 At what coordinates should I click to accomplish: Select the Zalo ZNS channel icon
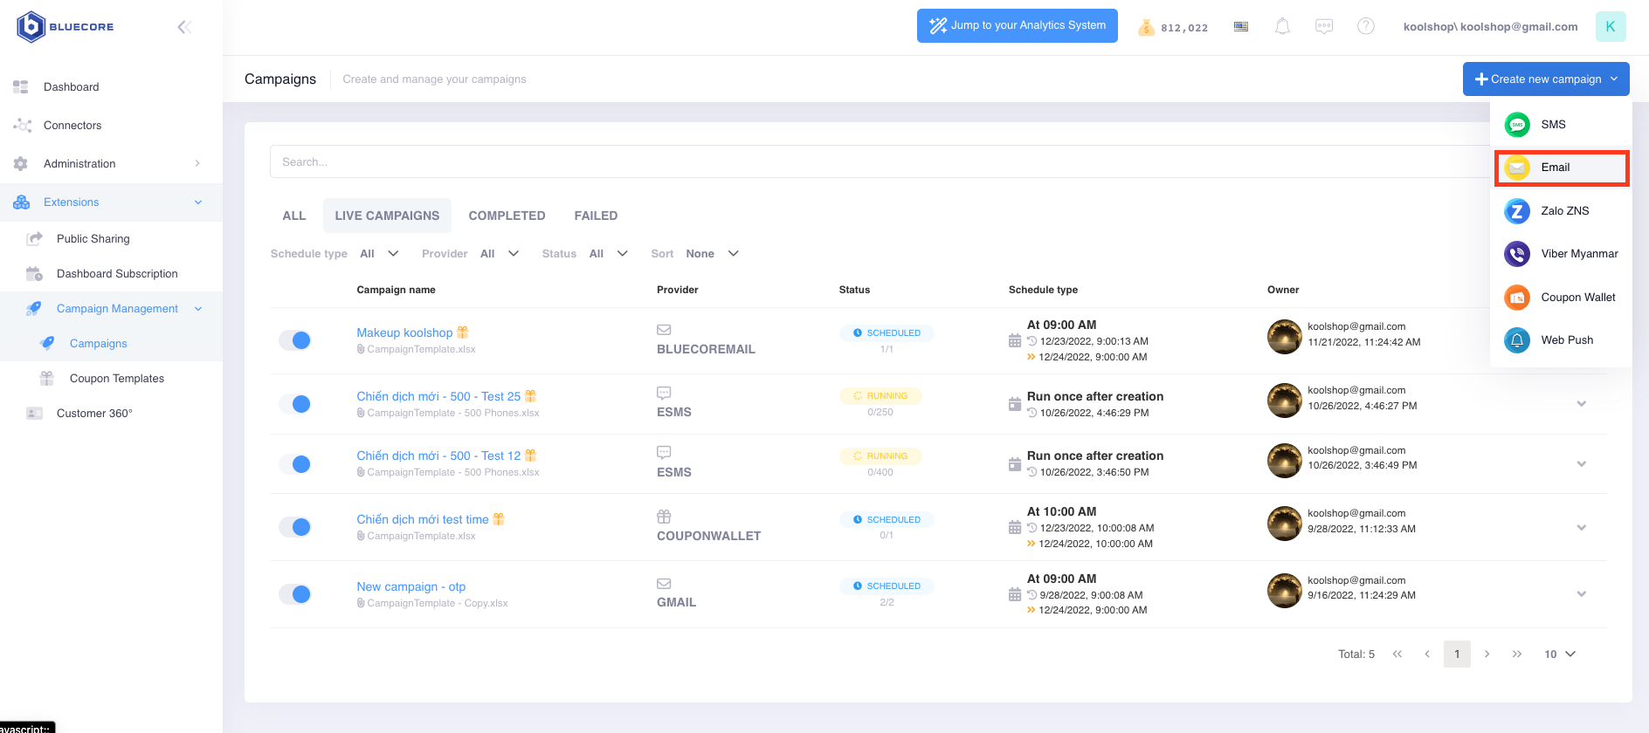[1517, 211]
